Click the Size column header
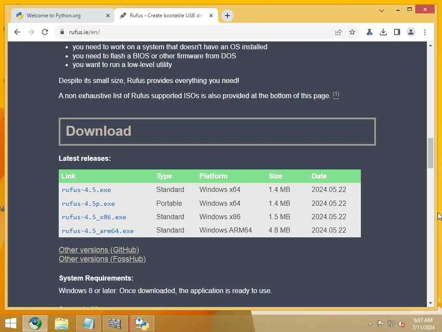 click(x=275, y=176)
